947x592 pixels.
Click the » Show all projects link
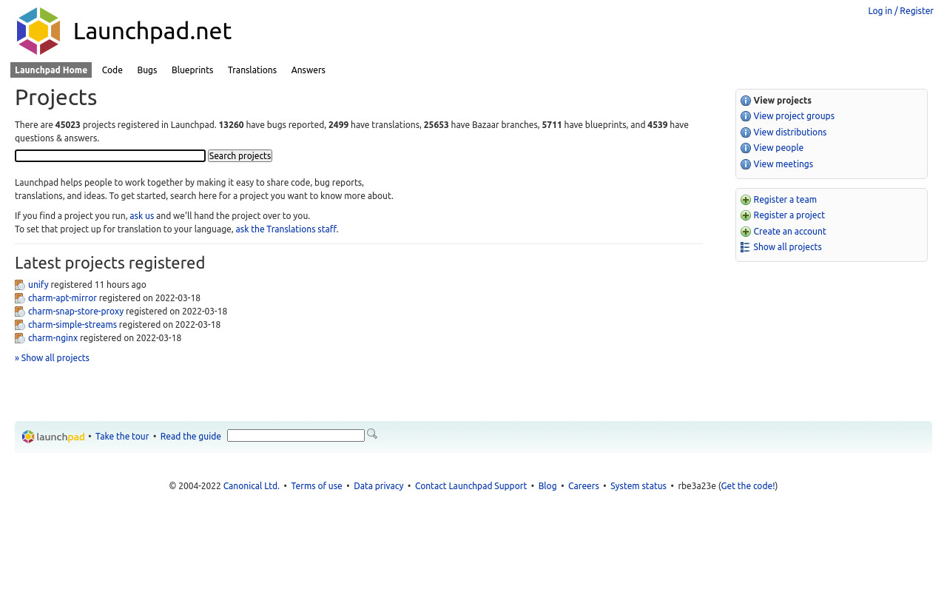[52, 358]
